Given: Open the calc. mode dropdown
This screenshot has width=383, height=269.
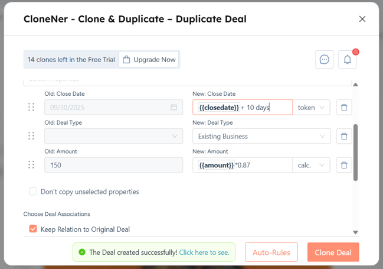Looking at the screenshot, I should (x=311, y=165).
